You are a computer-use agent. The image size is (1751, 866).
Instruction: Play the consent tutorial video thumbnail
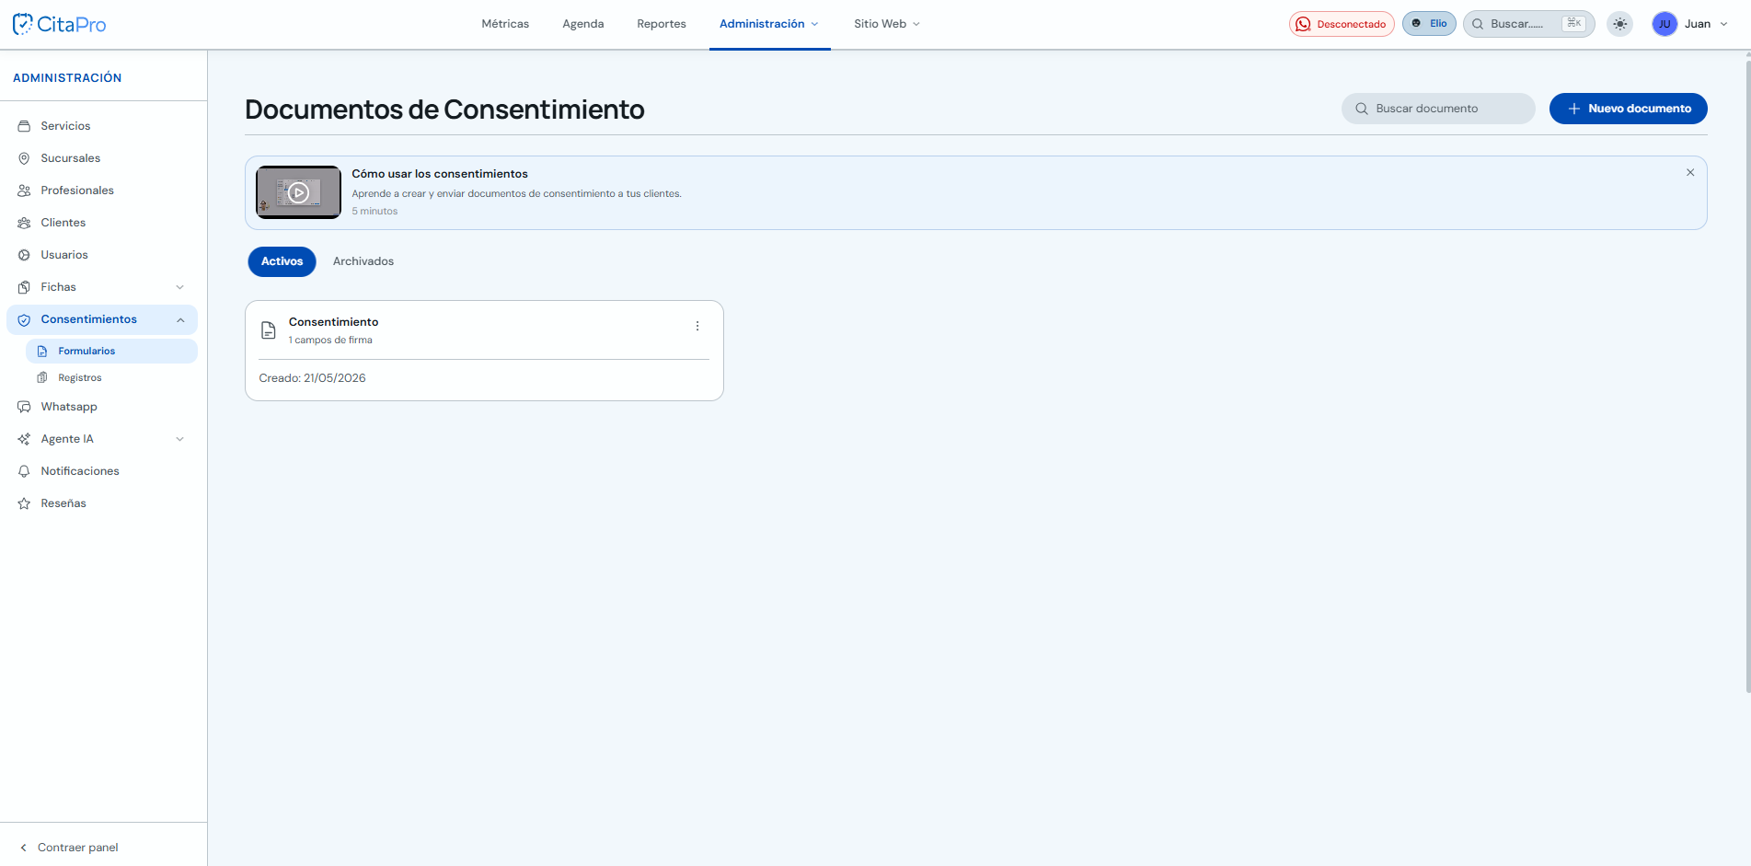click(299, 192)
